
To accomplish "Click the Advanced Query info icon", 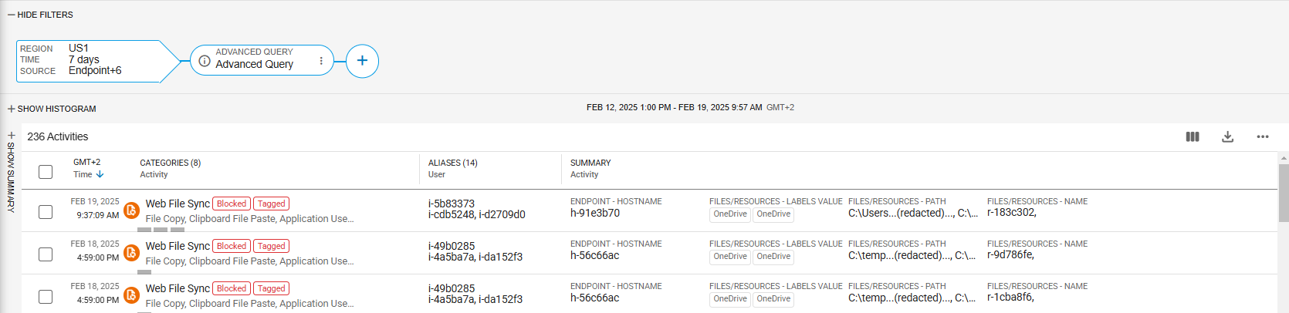I will (x=205, y=61).
